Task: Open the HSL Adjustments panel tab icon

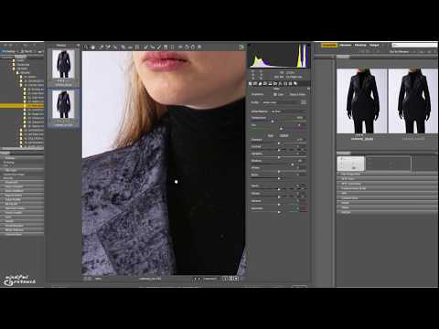Action: 264,83
